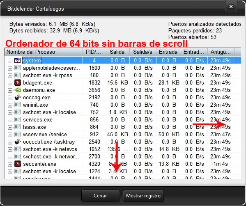Screen dimensions: 246x206
Task: Click the svchost.exe -k netsvcs icon
Action: tap(17, 149)
